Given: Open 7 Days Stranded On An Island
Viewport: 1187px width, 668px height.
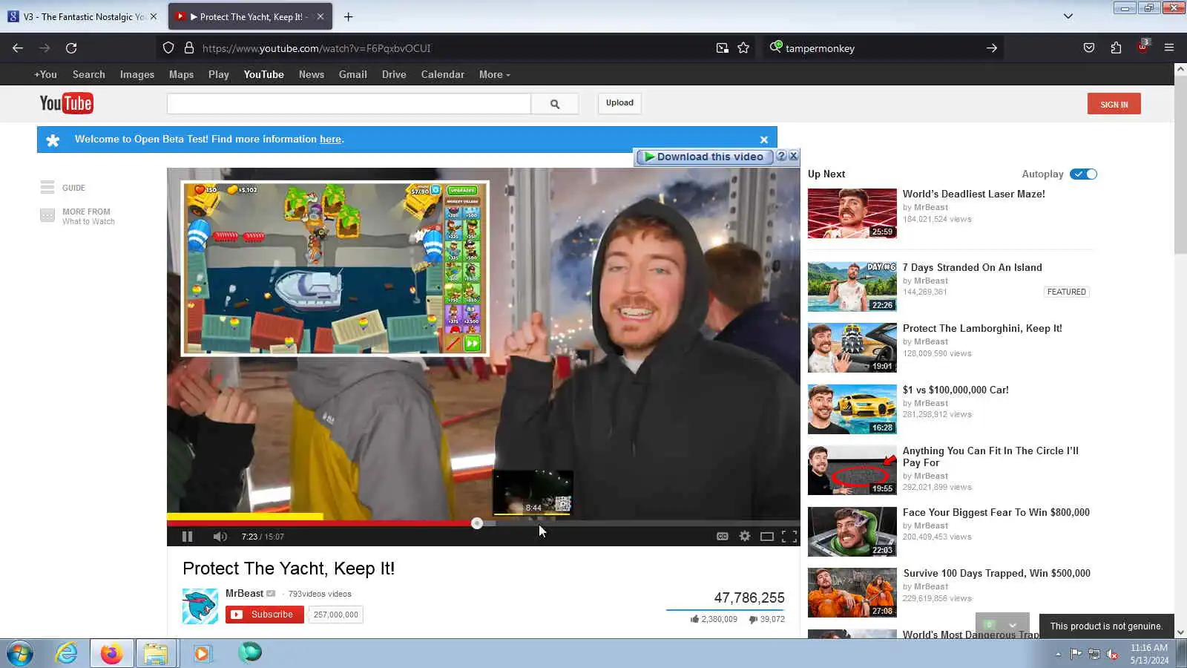Looking at the screenshot, I should click(972, 267).
